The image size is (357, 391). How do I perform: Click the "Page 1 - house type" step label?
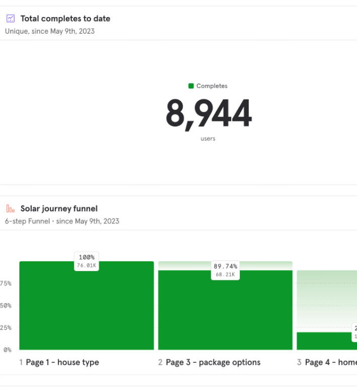pos(62,362)
